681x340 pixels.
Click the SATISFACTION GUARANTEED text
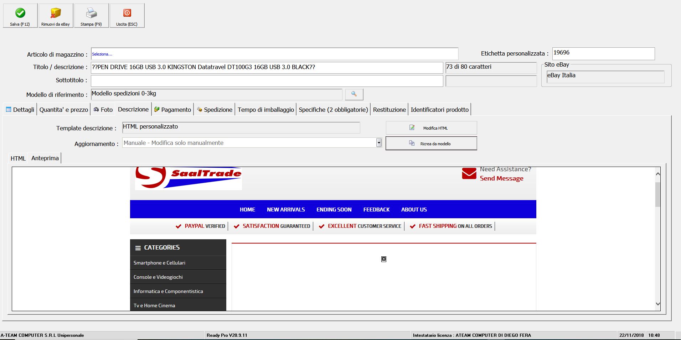click(x=276, y=226)
